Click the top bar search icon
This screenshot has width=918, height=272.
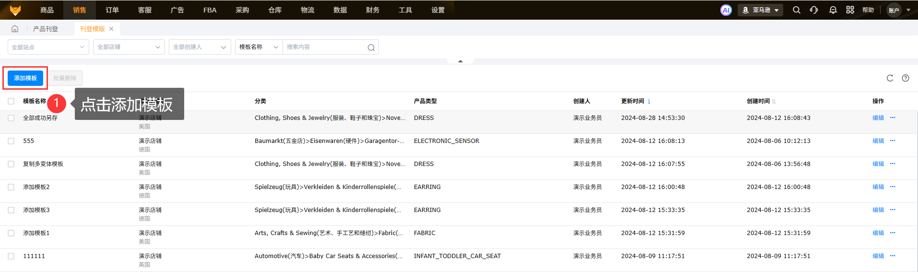pyautogui.click(x=796, y=10)
